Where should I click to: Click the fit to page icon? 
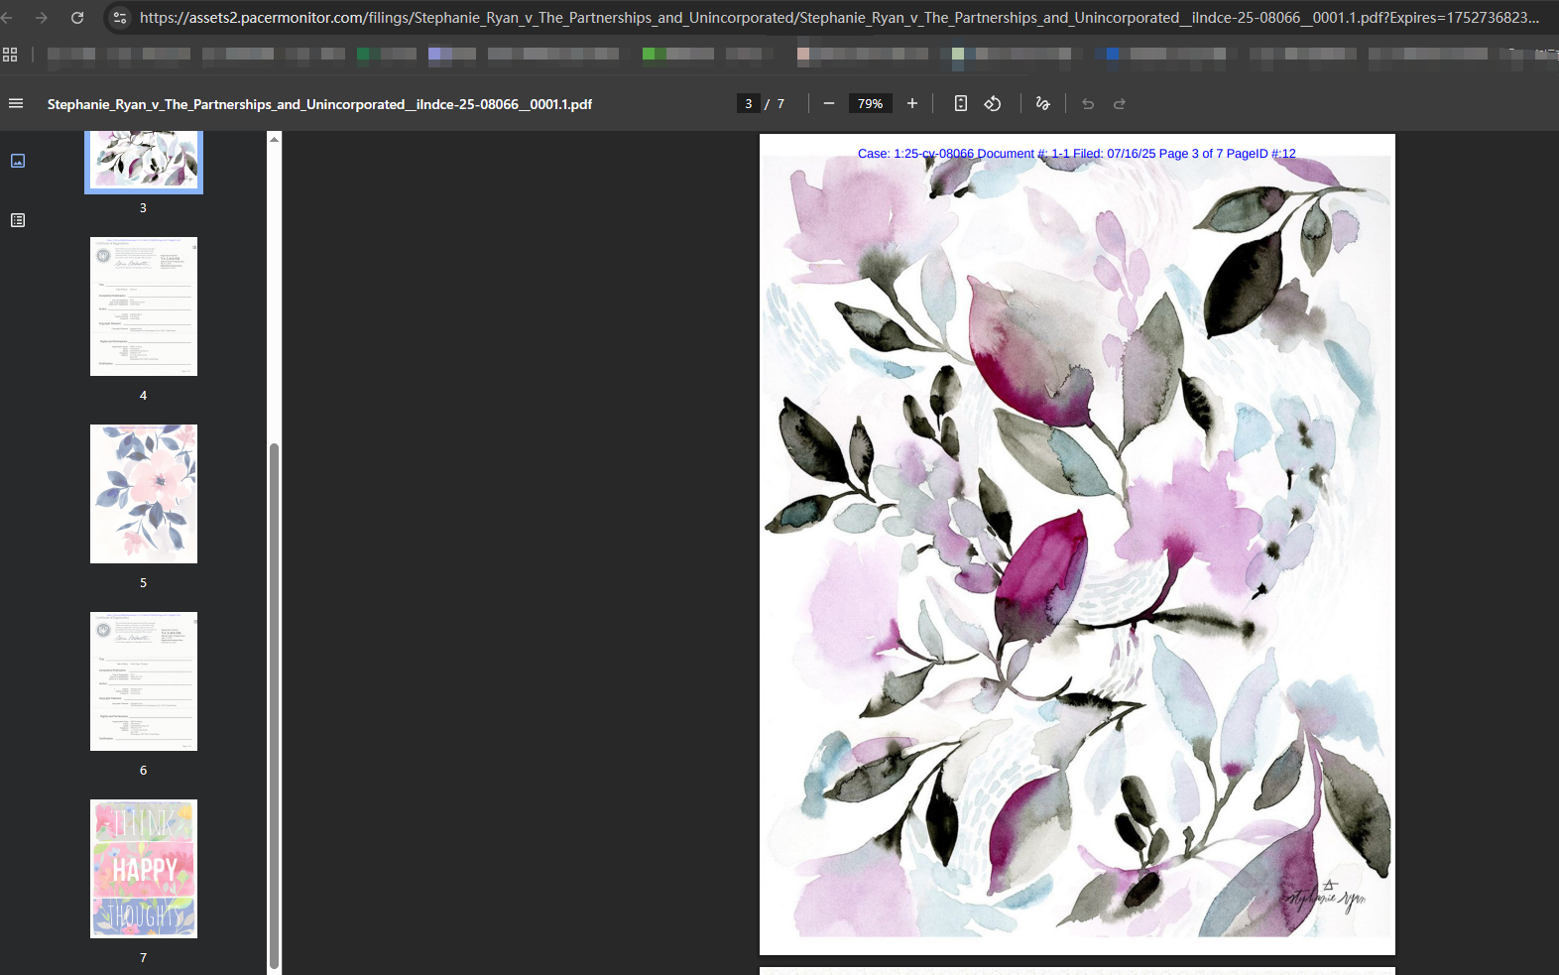pyautogui.click(x=960, y=103)
